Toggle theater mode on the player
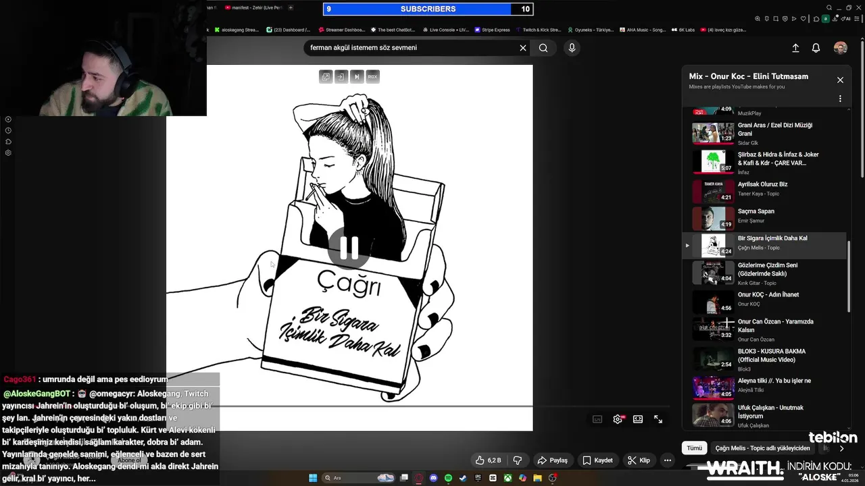 tap(638, 419)
